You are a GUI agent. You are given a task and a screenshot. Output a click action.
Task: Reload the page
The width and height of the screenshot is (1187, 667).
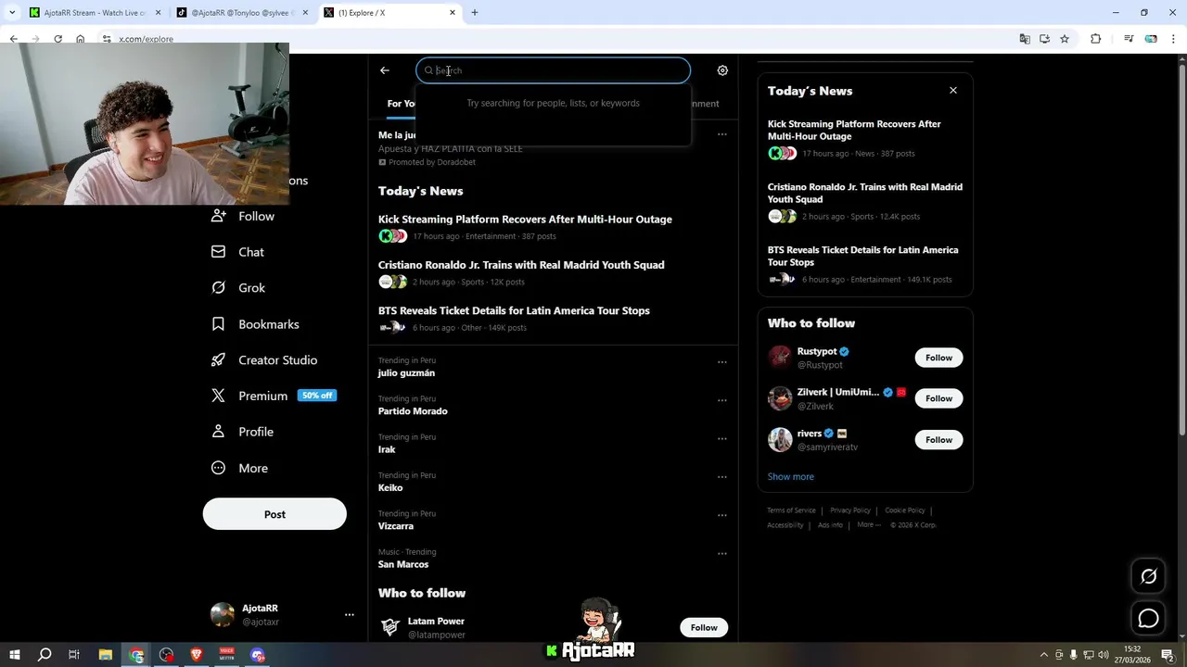coord(57,39)
